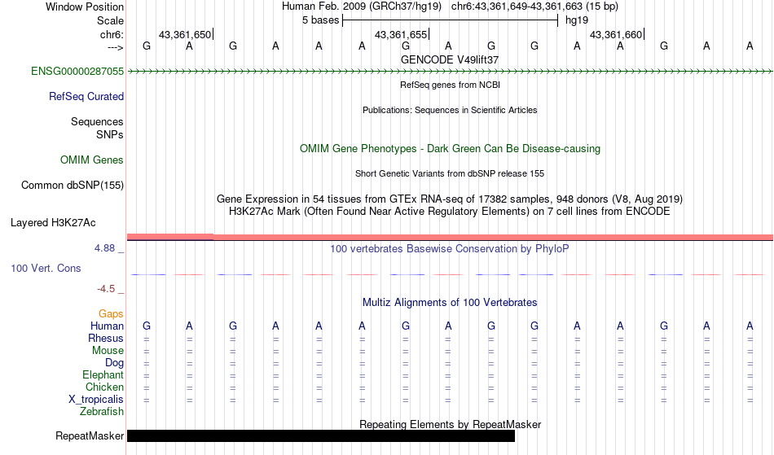Click the Zebrafish species label
The width and height of the screenshot is (774, 455).
point(102,412)
